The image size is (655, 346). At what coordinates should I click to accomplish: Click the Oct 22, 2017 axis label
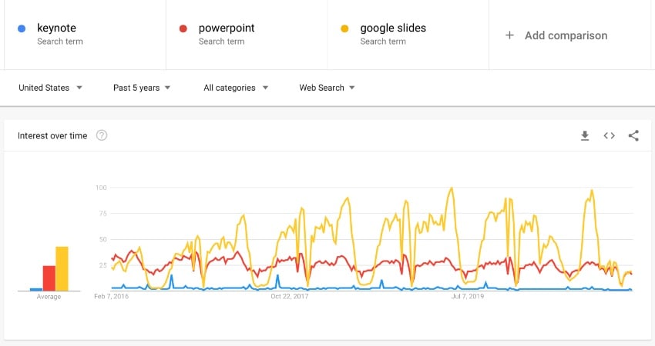click(x=290, y=295)
